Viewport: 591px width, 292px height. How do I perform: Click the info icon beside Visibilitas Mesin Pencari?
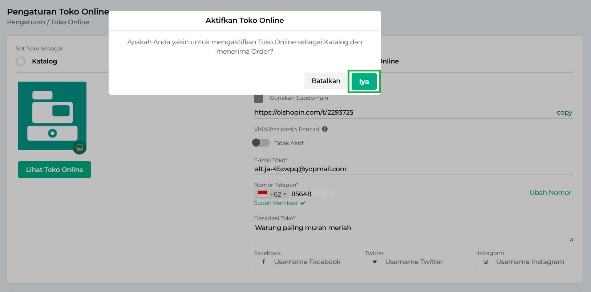click(325, 129)
